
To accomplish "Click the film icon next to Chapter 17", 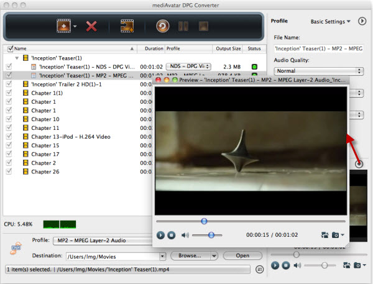I will pos(25,154).
